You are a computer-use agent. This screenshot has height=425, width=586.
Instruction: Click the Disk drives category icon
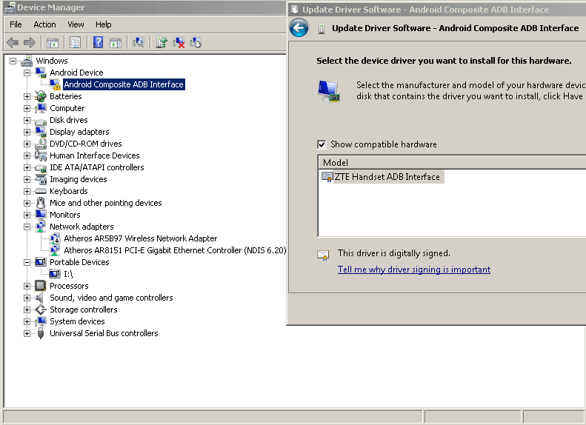click(40, 120)
